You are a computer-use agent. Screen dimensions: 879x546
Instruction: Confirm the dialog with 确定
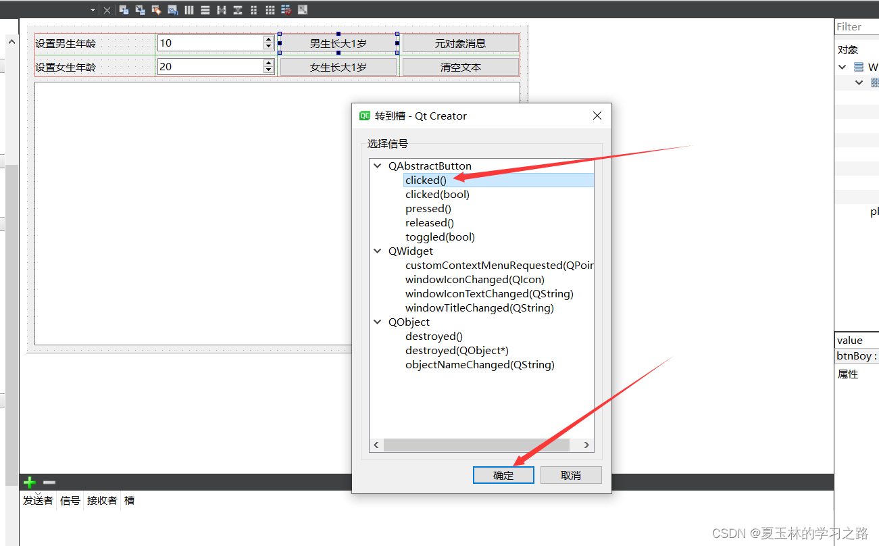pos(503,475)
